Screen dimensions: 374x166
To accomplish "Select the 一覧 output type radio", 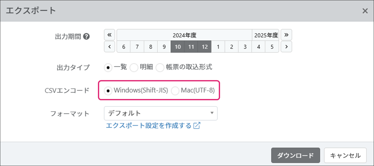I will pos(108,68).
